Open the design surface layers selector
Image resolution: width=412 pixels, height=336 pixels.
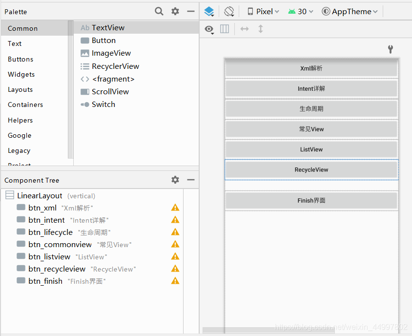point(209,12)
